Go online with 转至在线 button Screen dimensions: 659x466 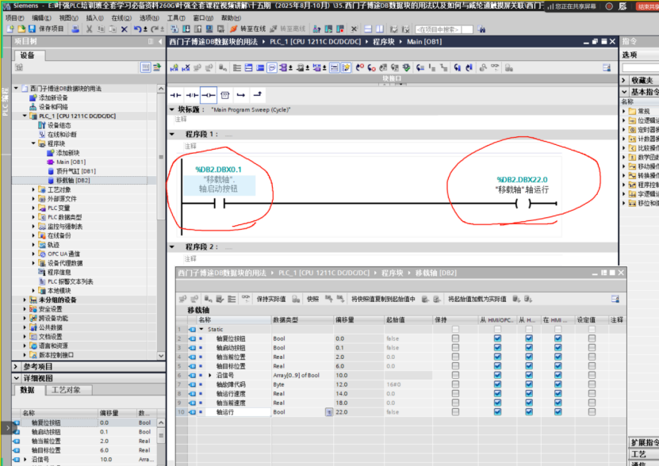(248, 29)
